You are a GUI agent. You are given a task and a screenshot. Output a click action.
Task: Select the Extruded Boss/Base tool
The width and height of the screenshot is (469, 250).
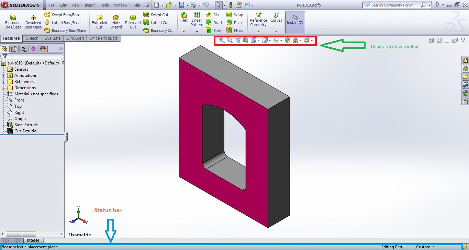(12, 21)
